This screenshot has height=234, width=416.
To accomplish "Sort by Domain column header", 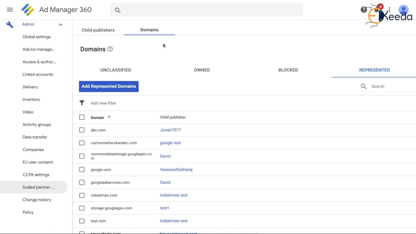I will pyautogui.click(x=97, y=118).
